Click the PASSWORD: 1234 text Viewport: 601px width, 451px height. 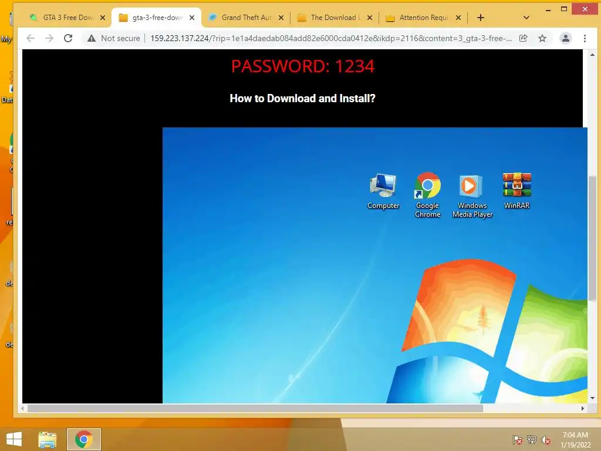pos(303,66)
